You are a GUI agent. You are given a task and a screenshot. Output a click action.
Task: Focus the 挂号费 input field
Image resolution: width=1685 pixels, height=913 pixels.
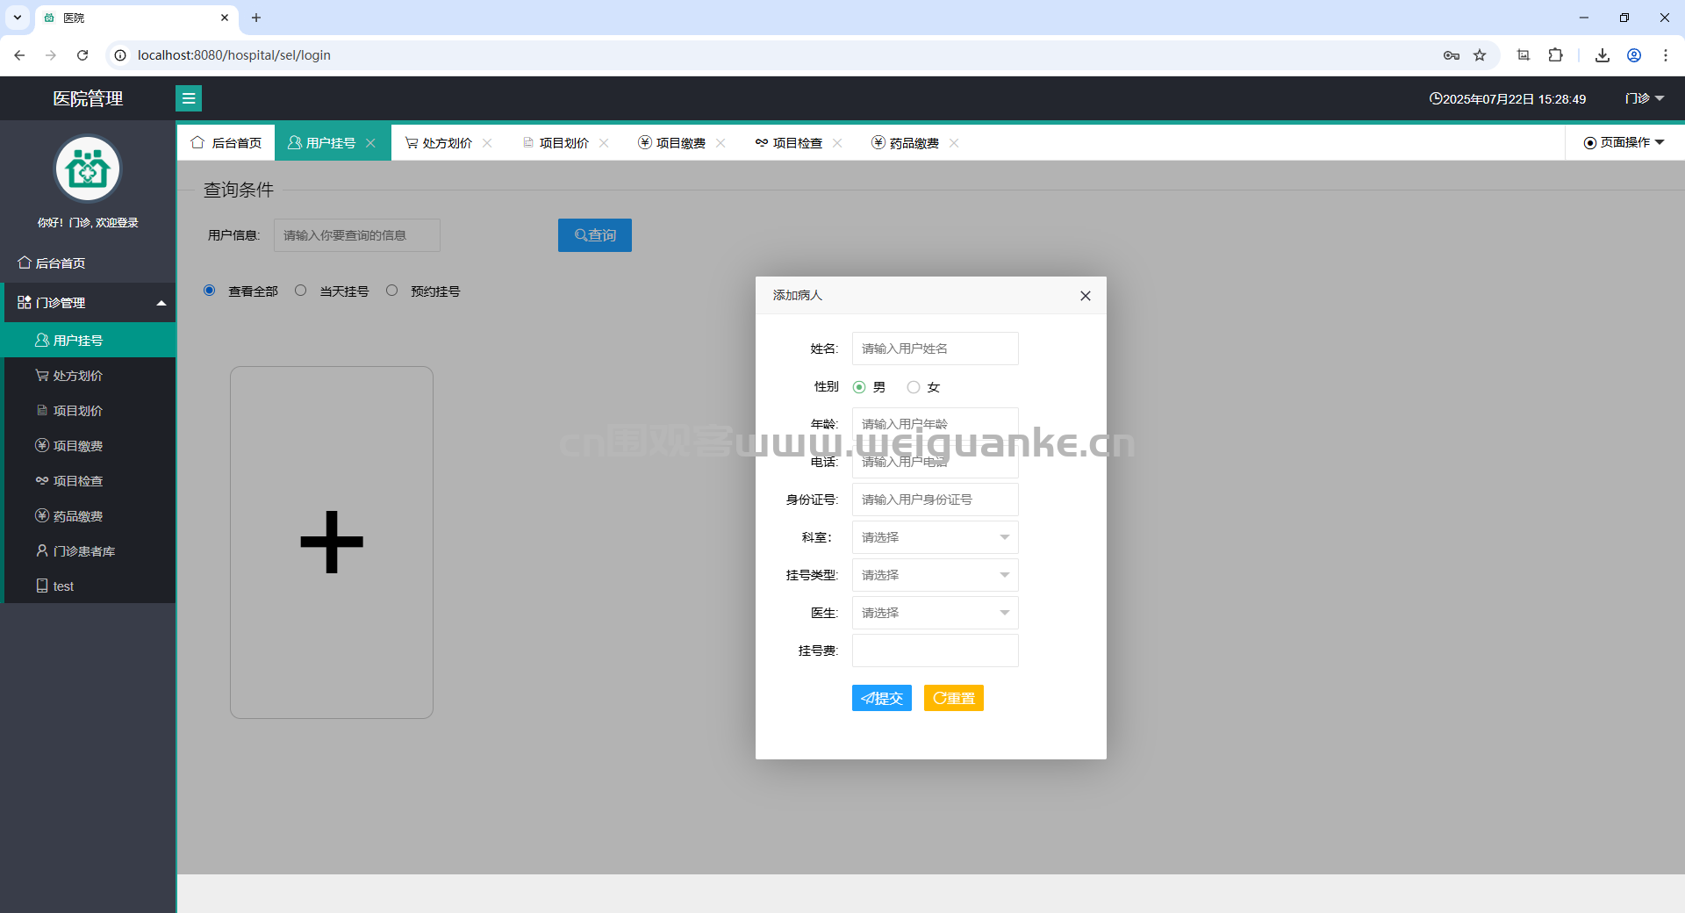pos(935,651)
